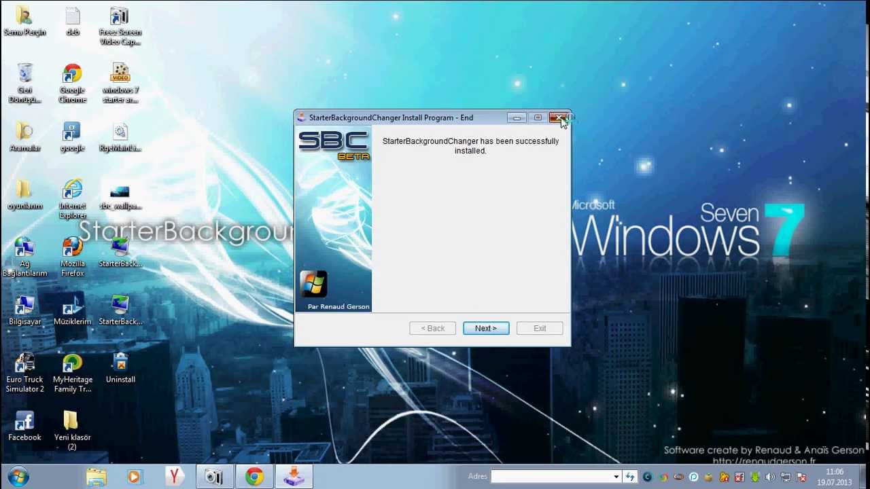The height and width of the screenshot is (489, 870).
Task: Select the Bilgisayar computer icon
Action: coord(24,311)
